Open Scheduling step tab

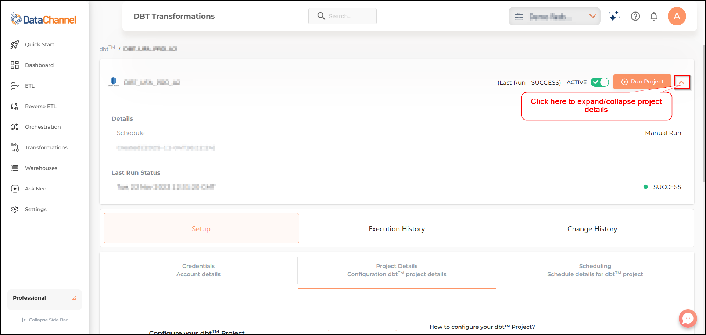[595, 270]
